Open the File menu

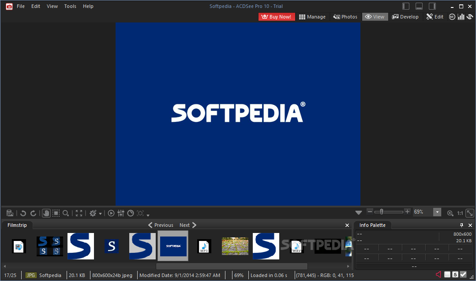[21, 6]
